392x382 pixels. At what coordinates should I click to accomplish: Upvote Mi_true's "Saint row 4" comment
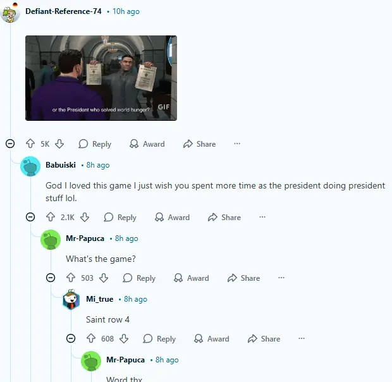[91, 338]
